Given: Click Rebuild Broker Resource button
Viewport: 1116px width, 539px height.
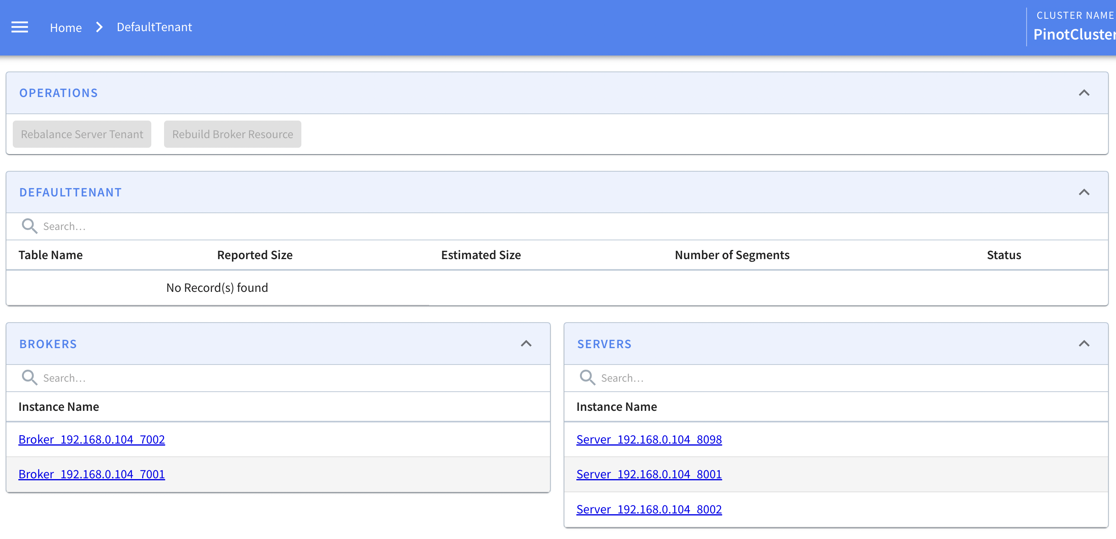Looking at the screenshot, I should click(x=232, y=134).
